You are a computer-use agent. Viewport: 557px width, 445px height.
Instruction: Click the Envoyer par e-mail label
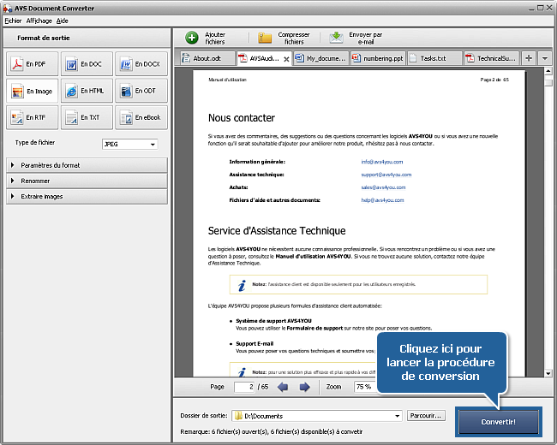click(x=366, y=38)
